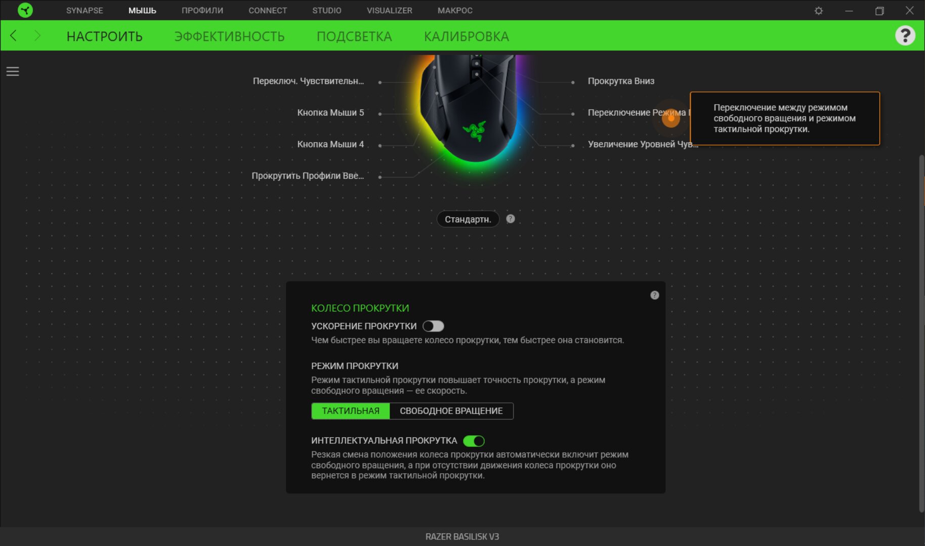The height and width of the screenshot is (546, 925).
Task: Click the Режим прокрутки label
Action: click(355, 366)
